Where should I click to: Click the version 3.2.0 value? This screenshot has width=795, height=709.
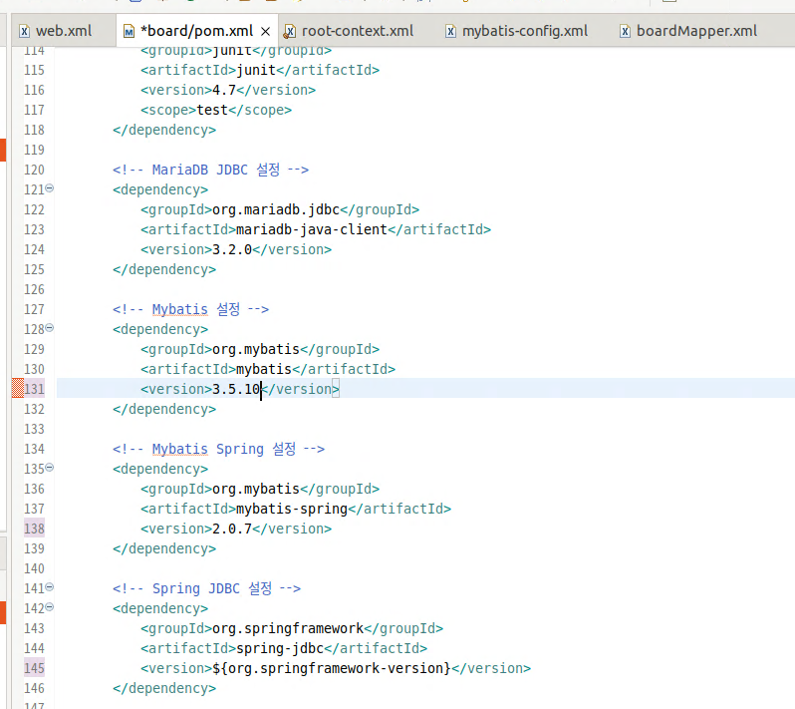(232, 249)
